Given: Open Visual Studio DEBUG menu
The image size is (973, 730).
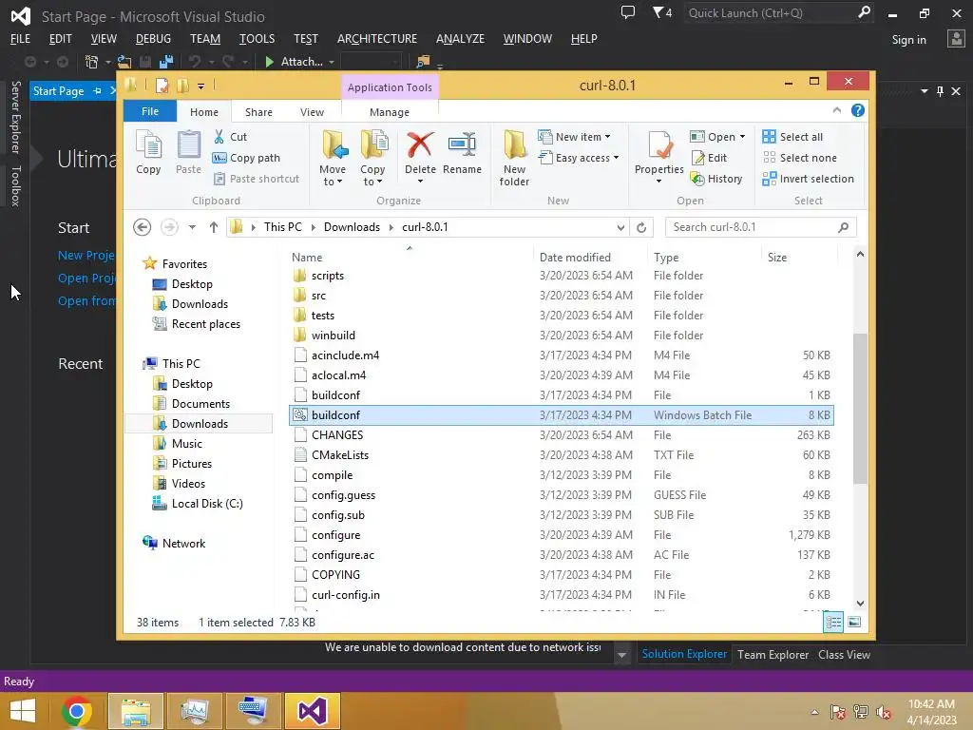Looking at the screenshot, I should coord(153,38).
